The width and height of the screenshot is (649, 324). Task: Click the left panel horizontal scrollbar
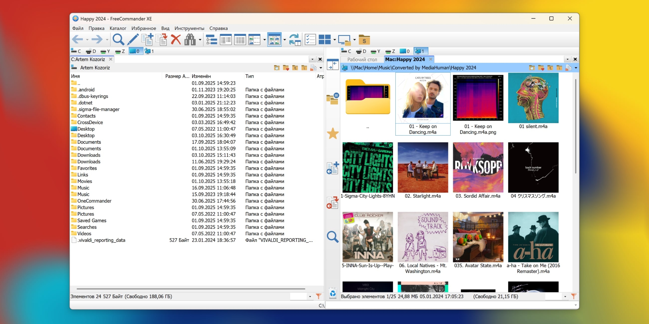191,289
